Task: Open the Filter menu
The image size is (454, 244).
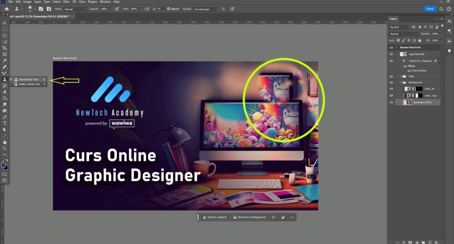Action: point(67,2)
